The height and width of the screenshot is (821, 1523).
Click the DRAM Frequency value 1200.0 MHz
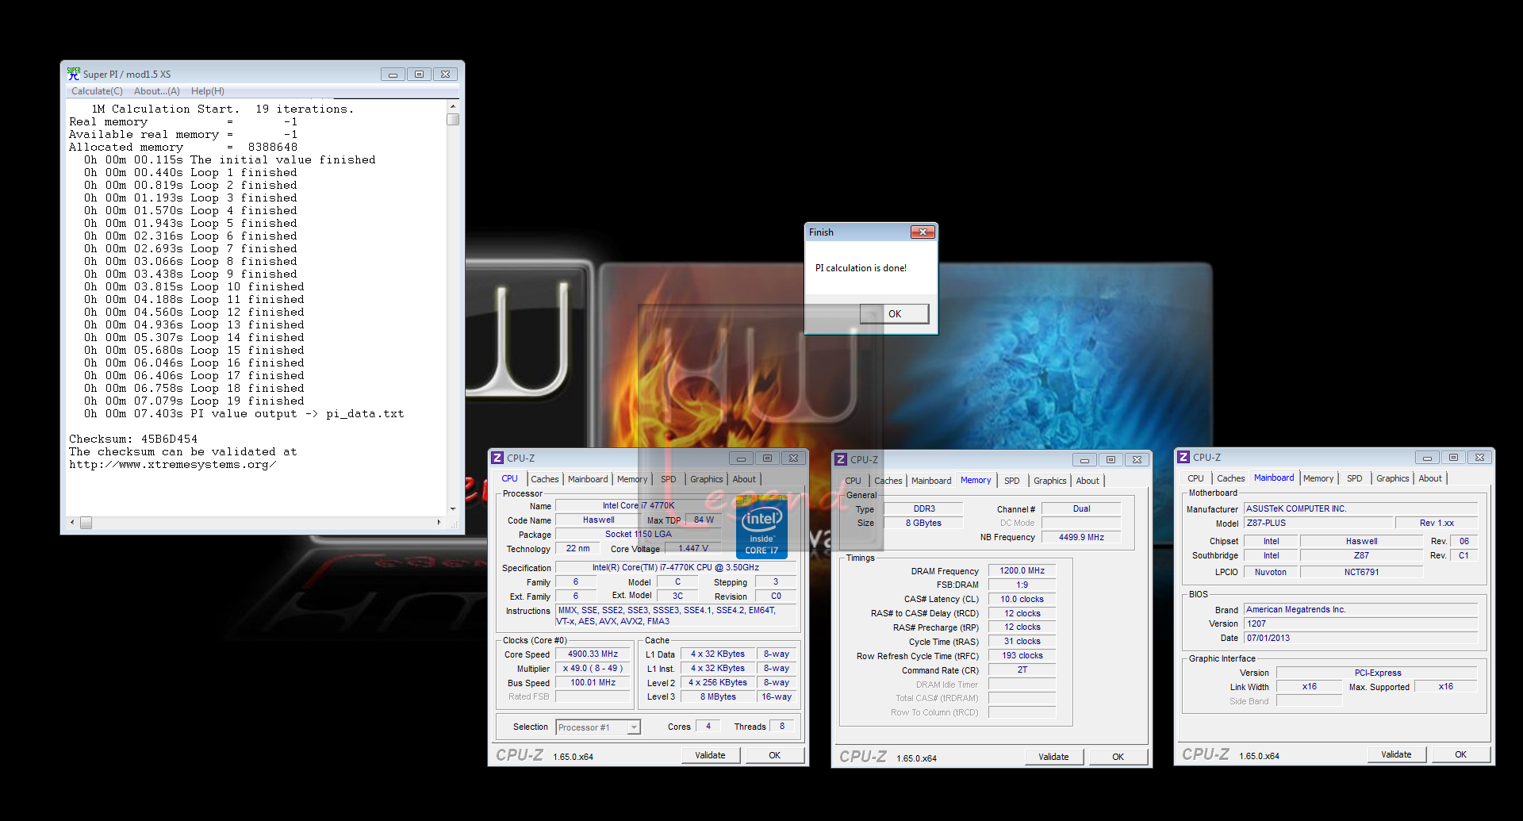pos(1022,570)
